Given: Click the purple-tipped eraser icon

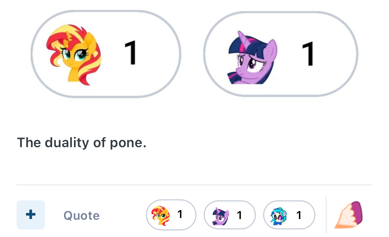Looking at the screenshot, I should tap(349, 215).
